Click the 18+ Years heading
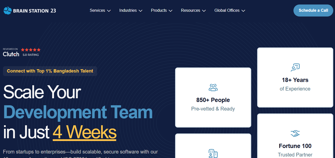Image resolution: width=335 pixels, height=158 pixels. [295, 80]
